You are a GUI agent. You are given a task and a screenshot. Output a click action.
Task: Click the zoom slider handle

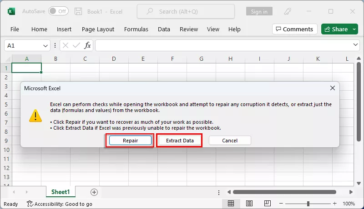(308, 204)
